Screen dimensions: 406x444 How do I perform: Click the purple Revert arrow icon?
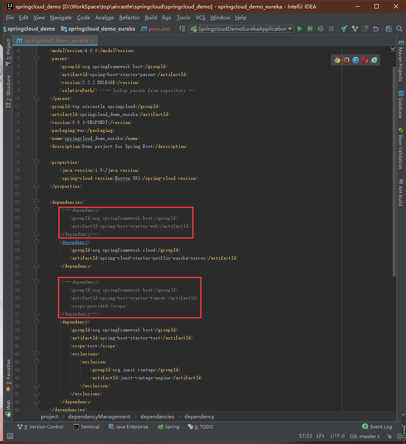pyautogui.click(x=376, y=29)
